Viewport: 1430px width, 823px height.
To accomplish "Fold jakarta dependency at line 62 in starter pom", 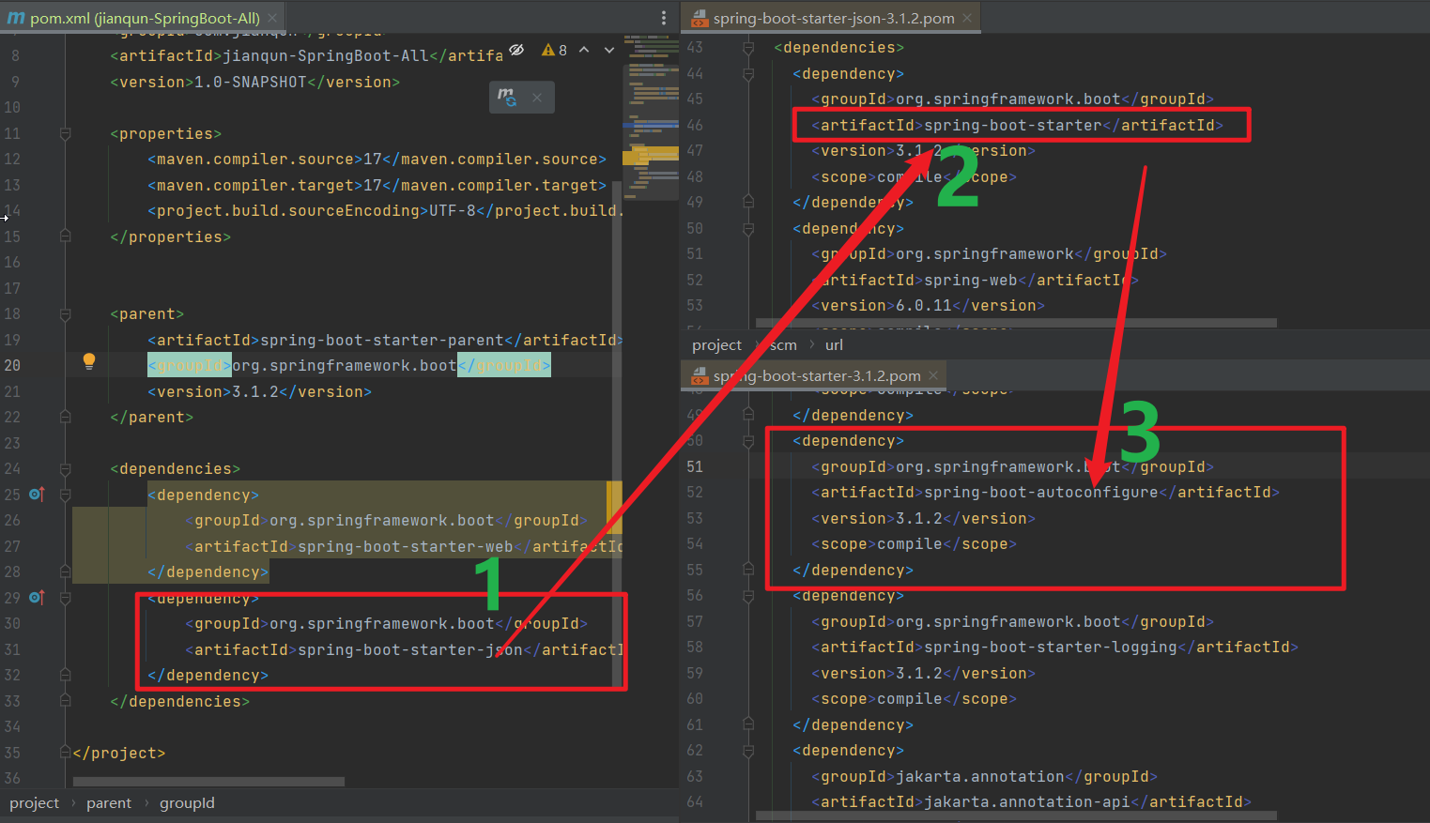I will [x=748, y=750].
